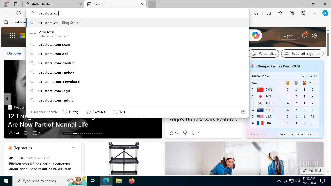Filter search by Tabs
The width and height of the screenshot is (331, 186).
(119, 112)
